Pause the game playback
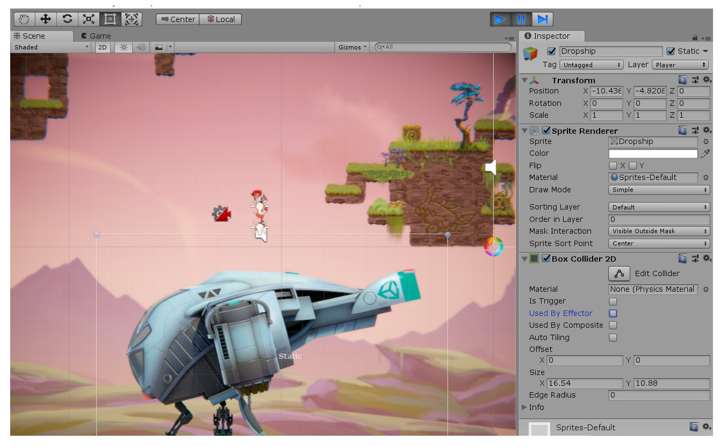This screenshot has height=447, width=720. (521, 19)
